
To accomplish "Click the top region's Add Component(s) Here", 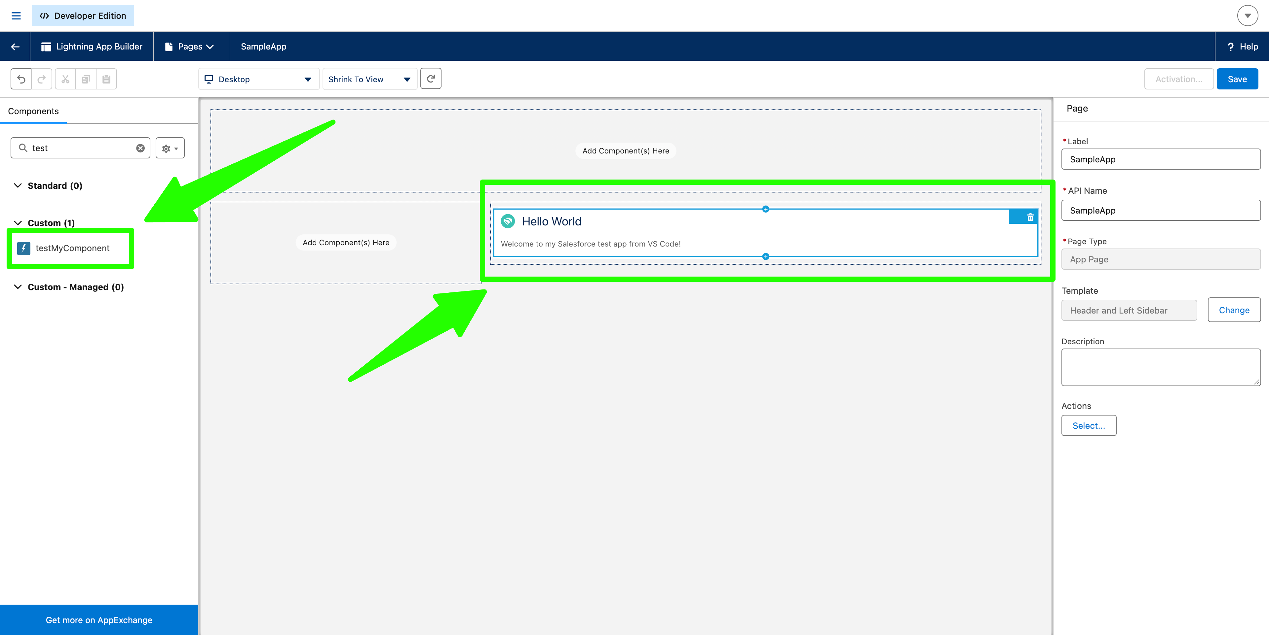I will pos(626,151).
